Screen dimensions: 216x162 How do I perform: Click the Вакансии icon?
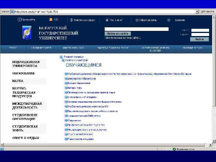point(169,20)
